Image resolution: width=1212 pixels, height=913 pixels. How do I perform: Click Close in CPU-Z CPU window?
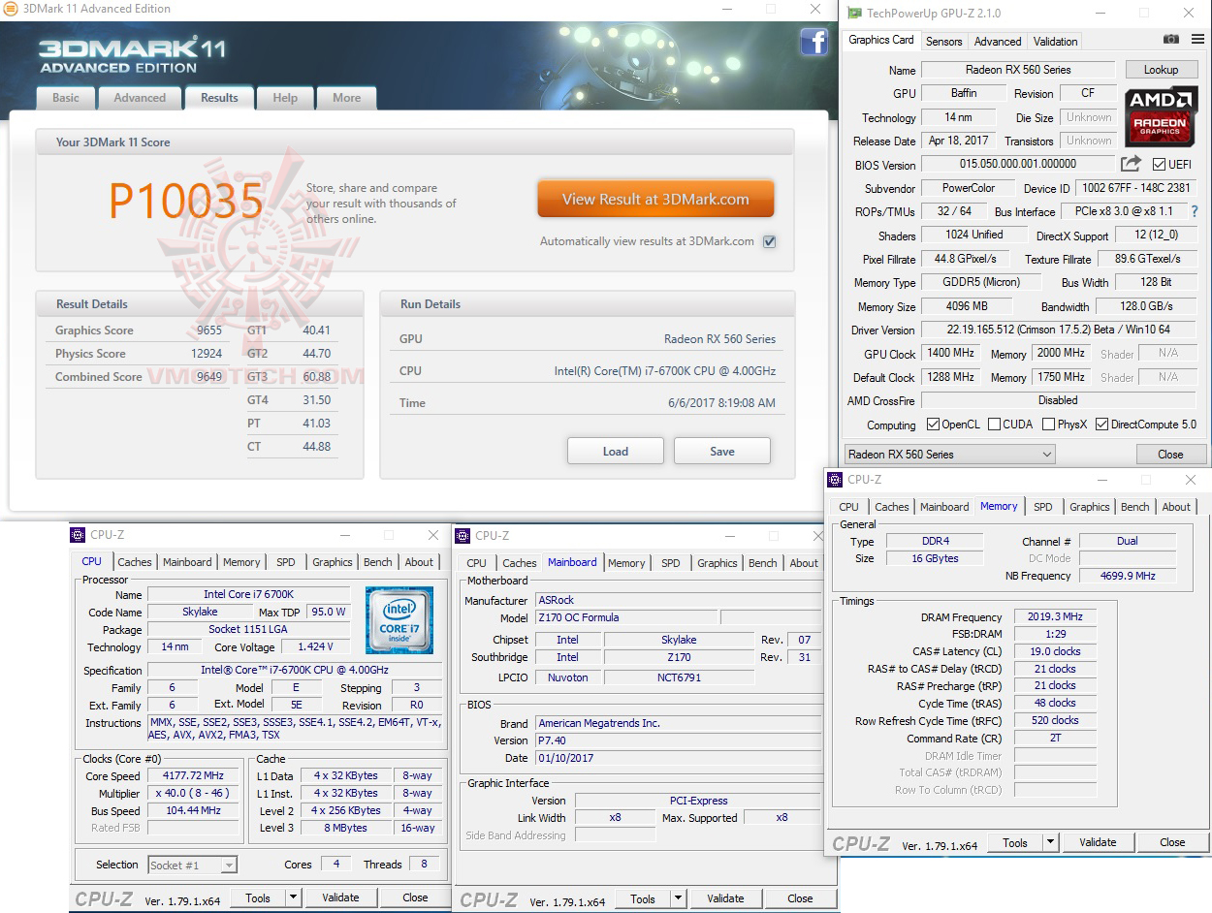coord(415,898)
